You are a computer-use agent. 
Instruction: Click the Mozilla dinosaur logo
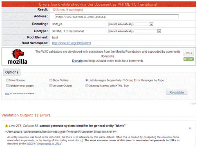18,56
